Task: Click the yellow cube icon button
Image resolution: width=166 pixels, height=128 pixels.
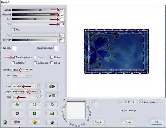Action: click(x=34, y=122)
